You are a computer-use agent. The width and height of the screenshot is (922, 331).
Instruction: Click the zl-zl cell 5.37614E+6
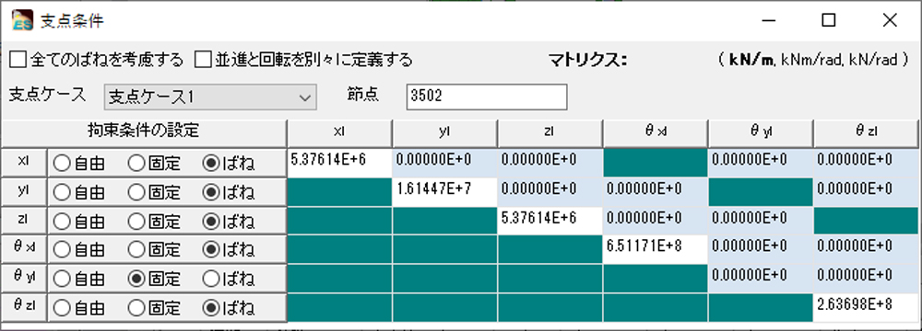(x=550, y=222)
